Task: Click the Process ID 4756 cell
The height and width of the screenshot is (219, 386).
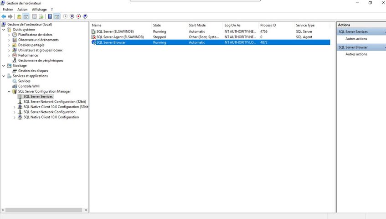Action: click(264, 31)
